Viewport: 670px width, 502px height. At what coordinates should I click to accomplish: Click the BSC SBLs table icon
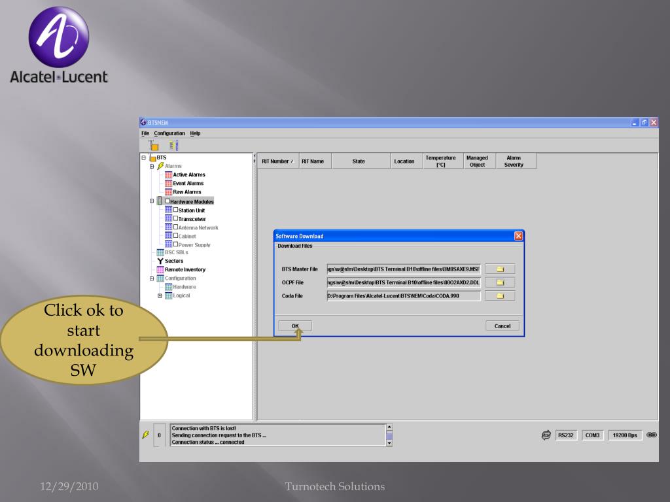point(160,252)
